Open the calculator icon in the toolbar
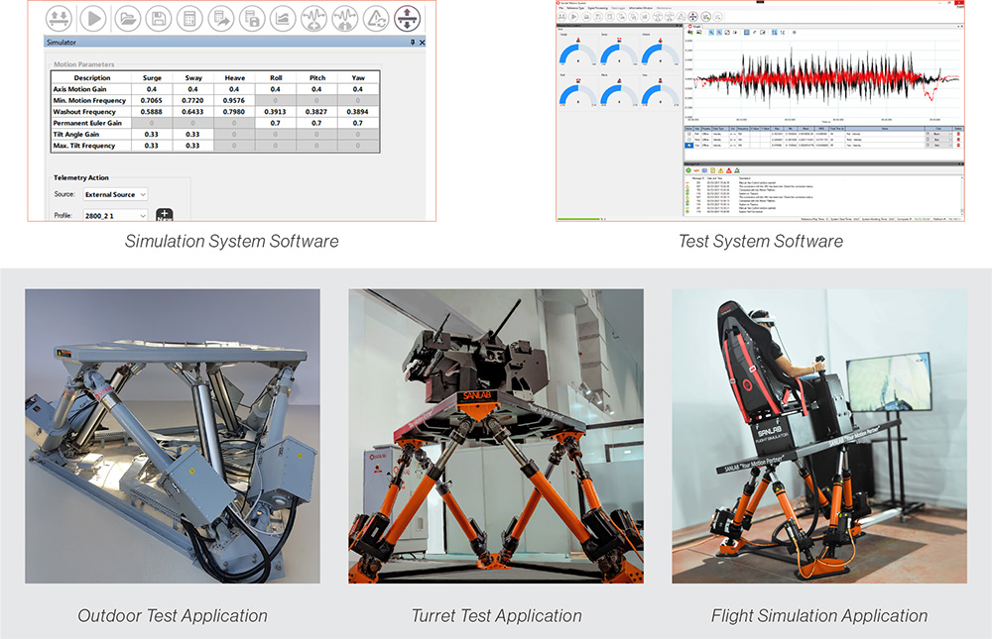 tap(187, 17)
